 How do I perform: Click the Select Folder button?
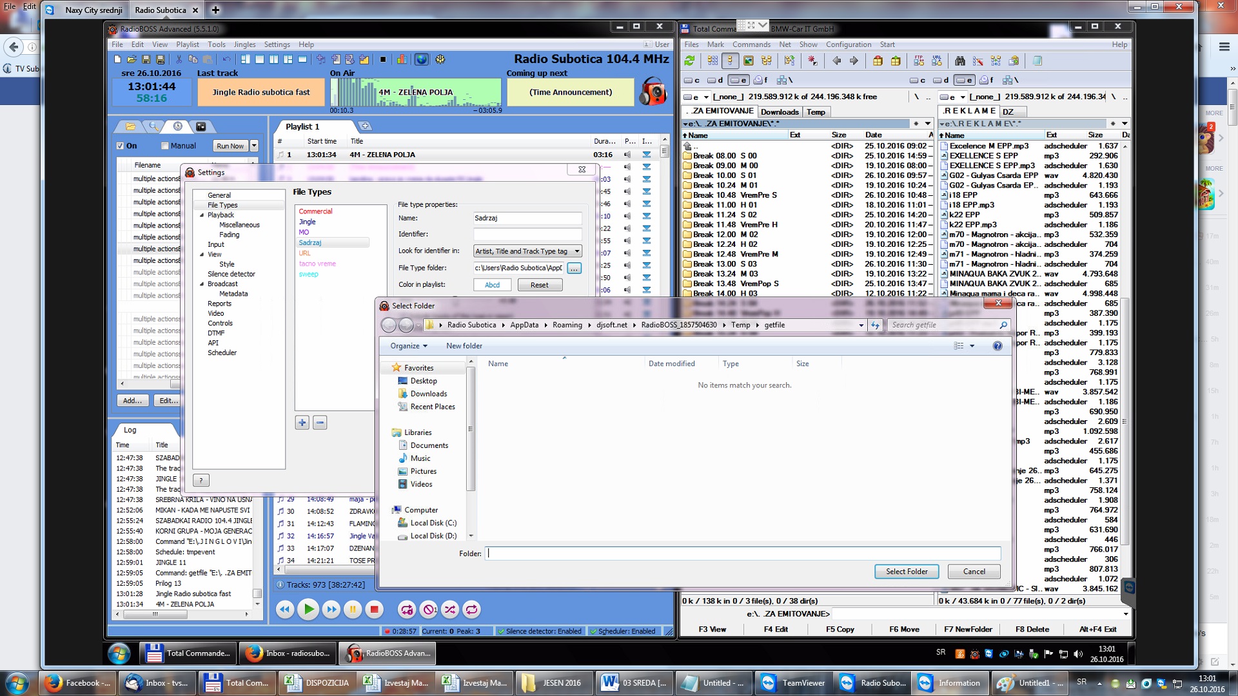point(907,572)
